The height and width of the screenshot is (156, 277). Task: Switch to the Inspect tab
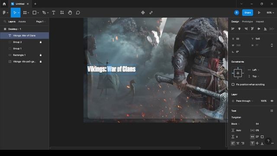point(260,22)
